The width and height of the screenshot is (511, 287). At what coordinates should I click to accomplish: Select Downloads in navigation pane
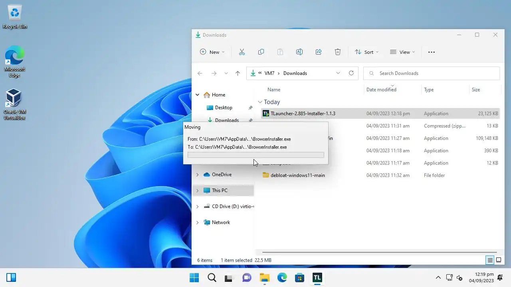(227, 120)
